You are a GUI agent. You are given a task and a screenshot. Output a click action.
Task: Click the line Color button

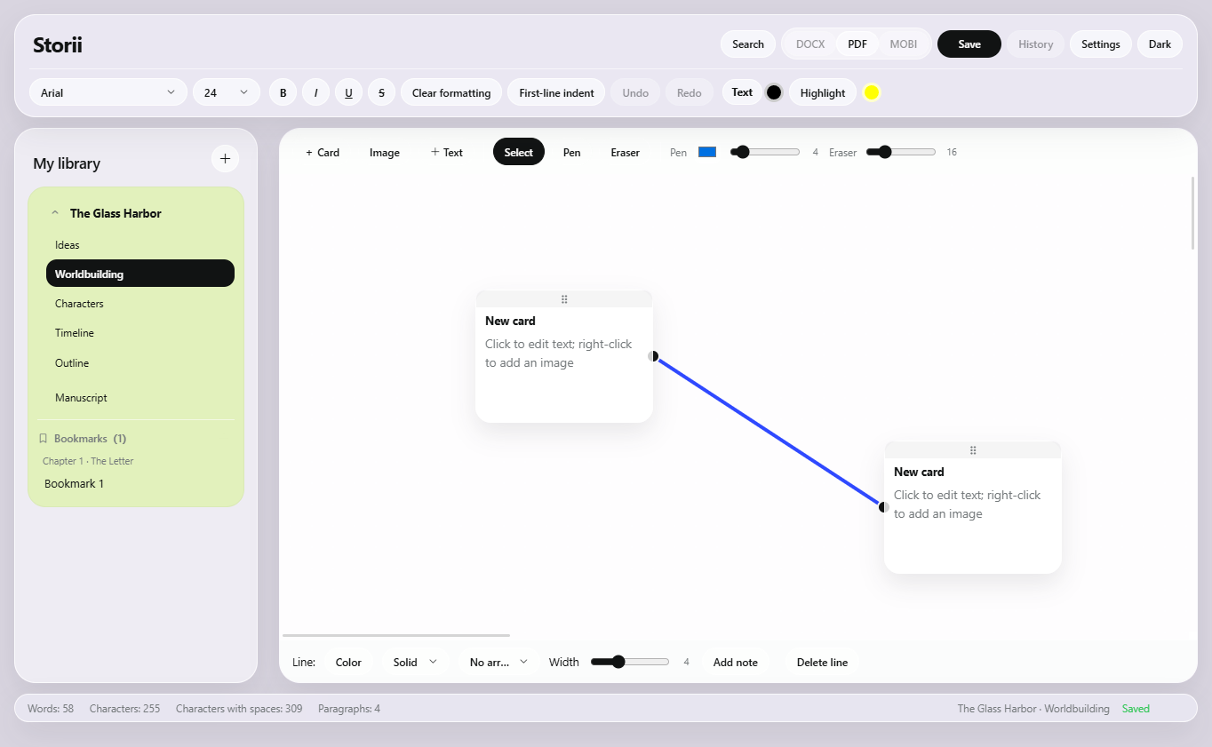click(x=348, y=662)
